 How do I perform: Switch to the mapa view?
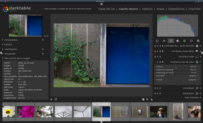pos(160,9)
